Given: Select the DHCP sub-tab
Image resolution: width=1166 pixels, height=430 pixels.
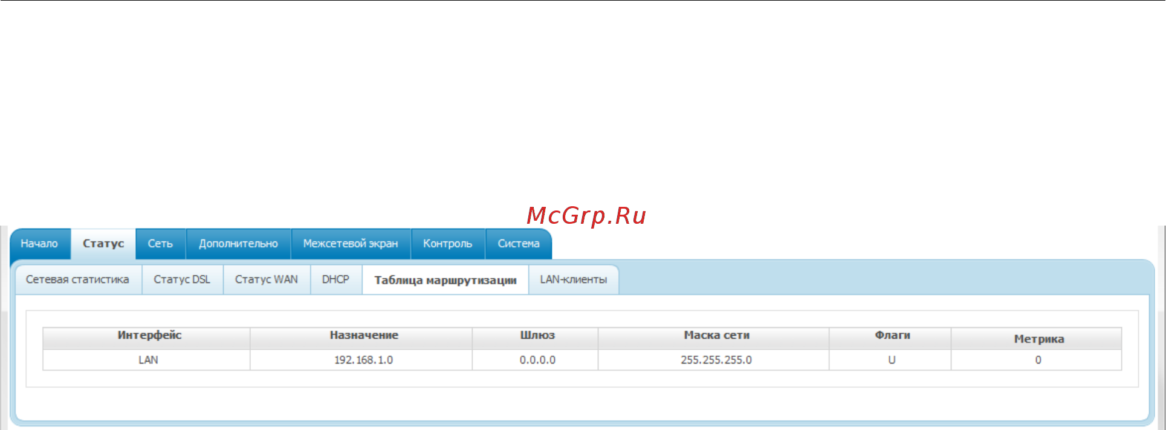Looking at the screenshot, I should pyautogui.click(x=335, y=279).
